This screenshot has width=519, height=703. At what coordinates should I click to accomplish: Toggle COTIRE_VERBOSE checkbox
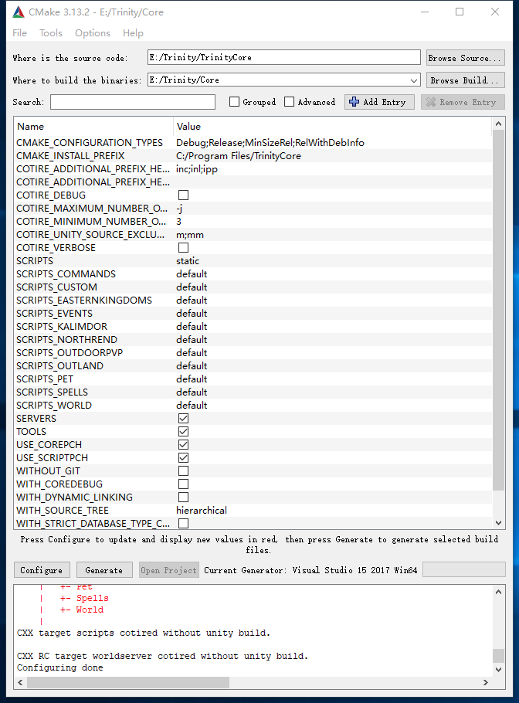click(183, 247)
